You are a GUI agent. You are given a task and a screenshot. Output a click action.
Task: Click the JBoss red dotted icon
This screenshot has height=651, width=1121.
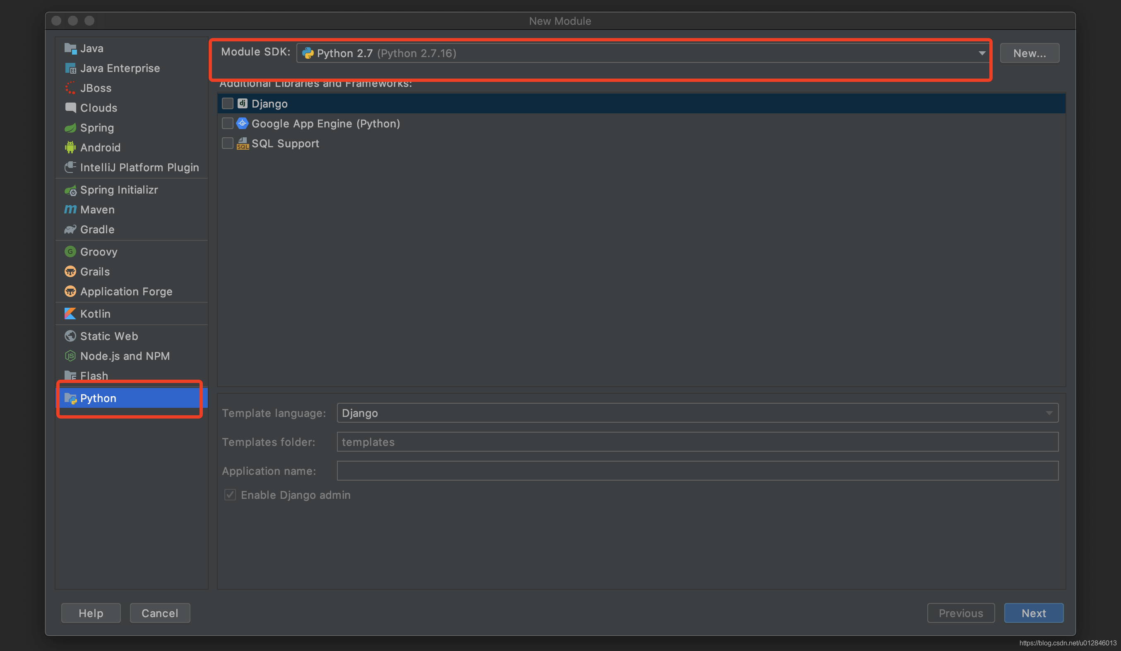pos(70,88)
